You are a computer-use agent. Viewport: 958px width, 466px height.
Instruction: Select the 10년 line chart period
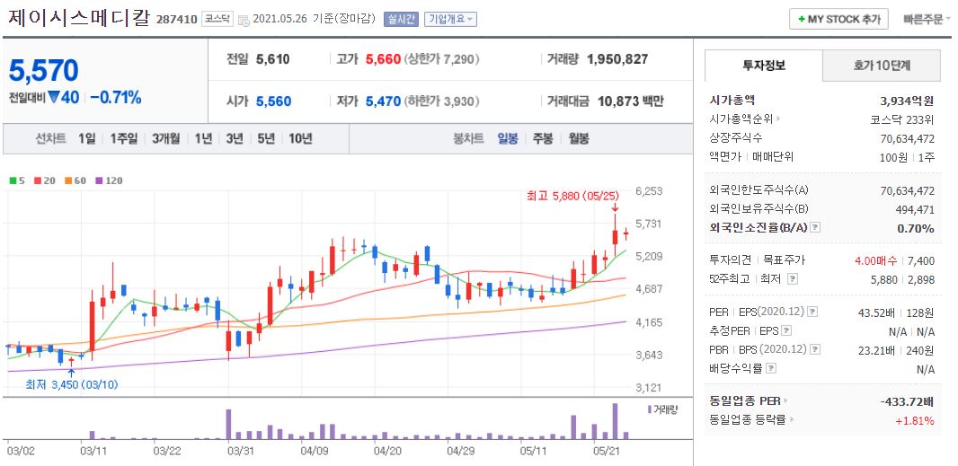300,138
